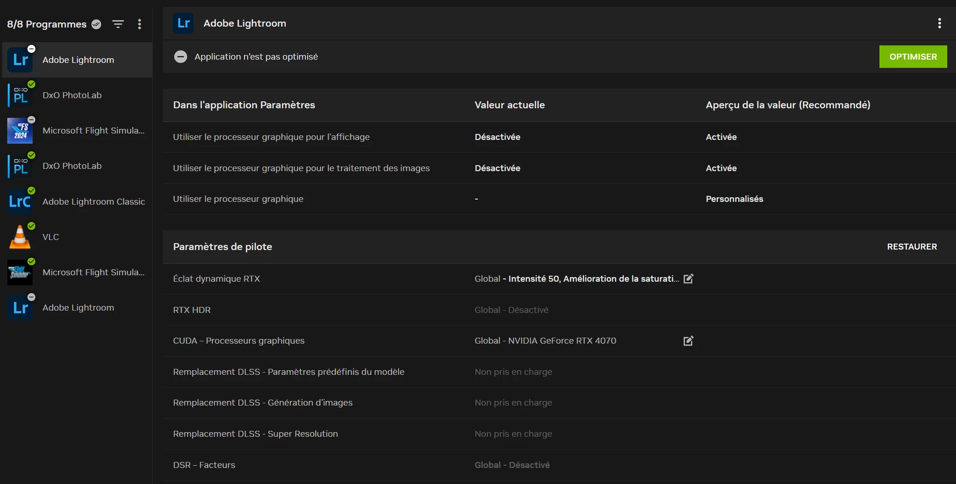Select Microsoft Flight Simulator 2024 icon

click(x=20, y=130)
